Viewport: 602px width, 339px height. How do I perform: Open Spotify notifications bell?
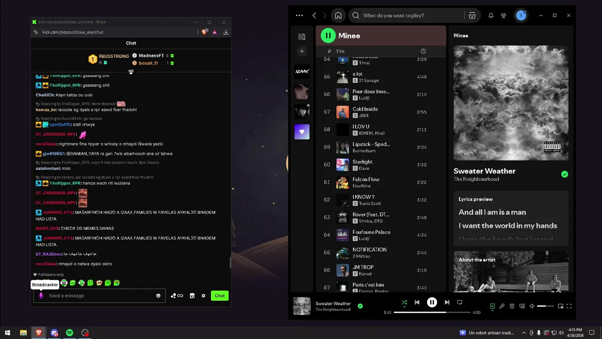click(x=491, y=15)
